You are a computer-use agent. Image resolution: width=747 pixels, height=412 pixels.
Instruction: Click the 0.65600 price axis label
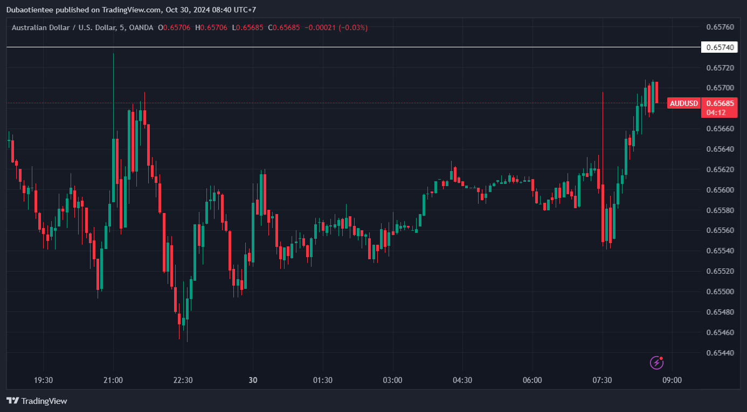(720, 190)
